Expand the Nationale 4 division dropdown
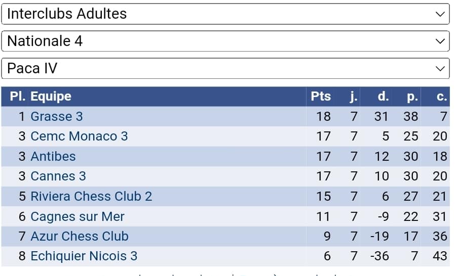 coord(225,41)
